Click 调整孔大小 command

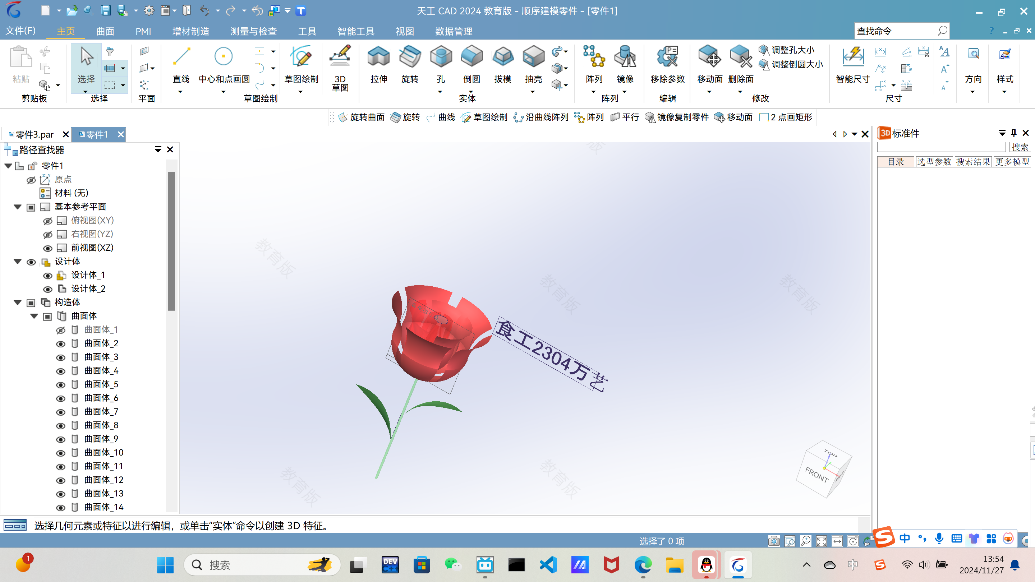tap(786, 50)
